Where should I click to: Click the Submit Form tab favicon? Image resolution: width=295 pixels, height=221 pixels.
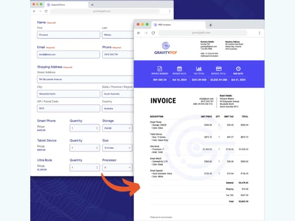48,5
